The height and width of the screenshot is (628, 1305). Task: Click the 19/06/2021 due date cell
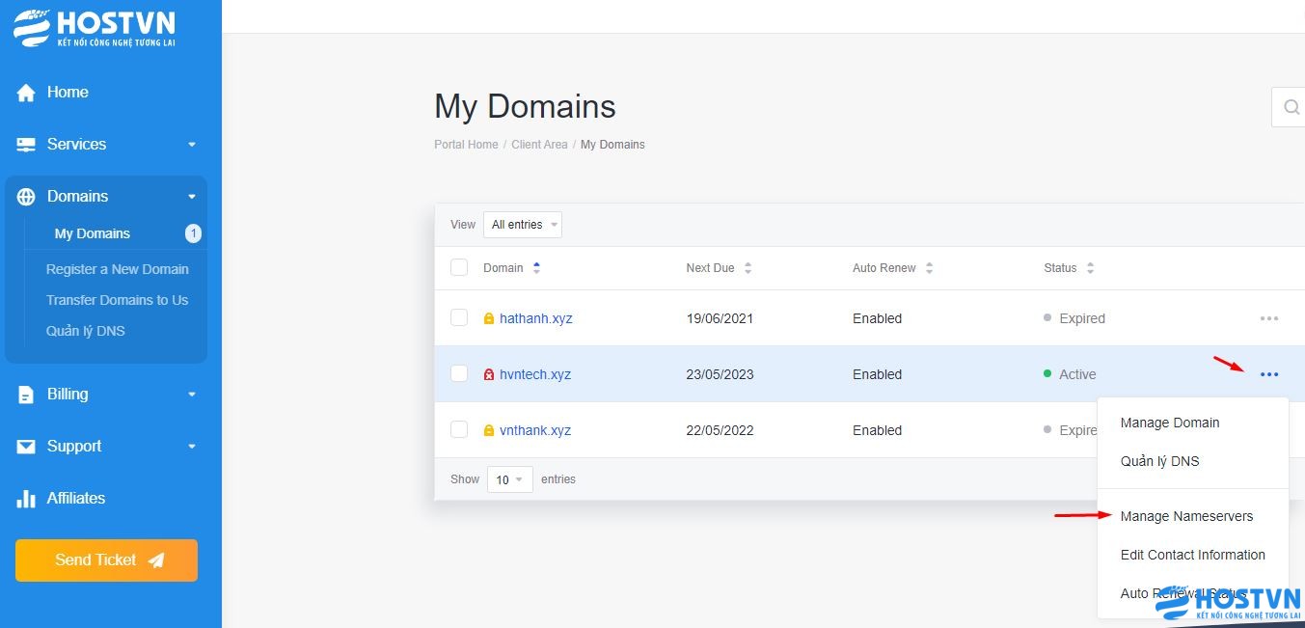[x=720, y=318]
